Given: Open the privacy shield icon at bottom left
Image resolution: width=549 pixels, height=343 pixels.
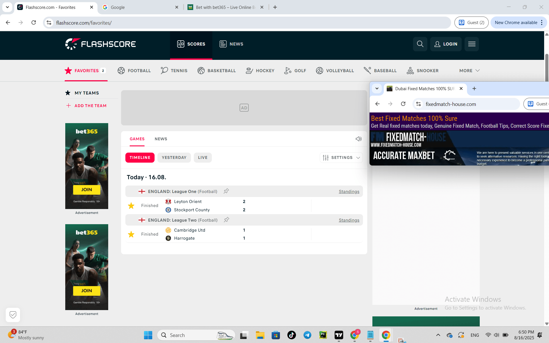Looking at the screenshot, I should click(13, 315).
